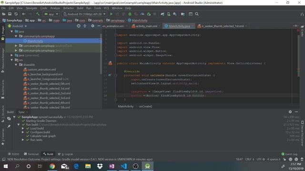The height and width of the screenshot is (171, 305).
Task: Expand the Run tasks node
Action: tap(23, 140)
